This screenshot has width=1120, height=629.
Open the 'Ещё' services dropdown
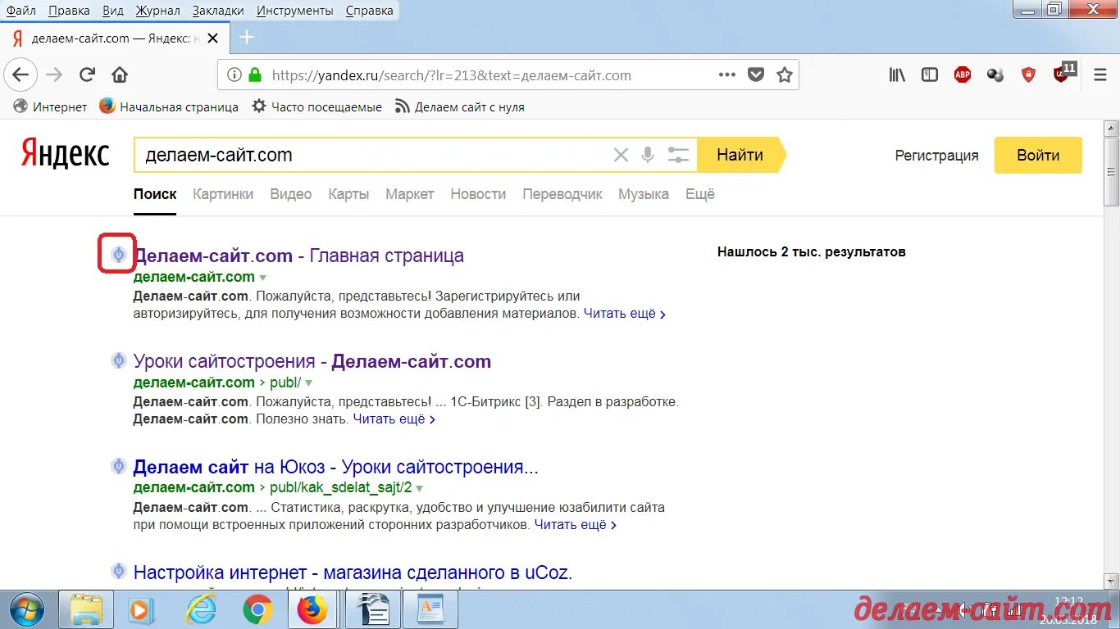(x=700, y=194)
